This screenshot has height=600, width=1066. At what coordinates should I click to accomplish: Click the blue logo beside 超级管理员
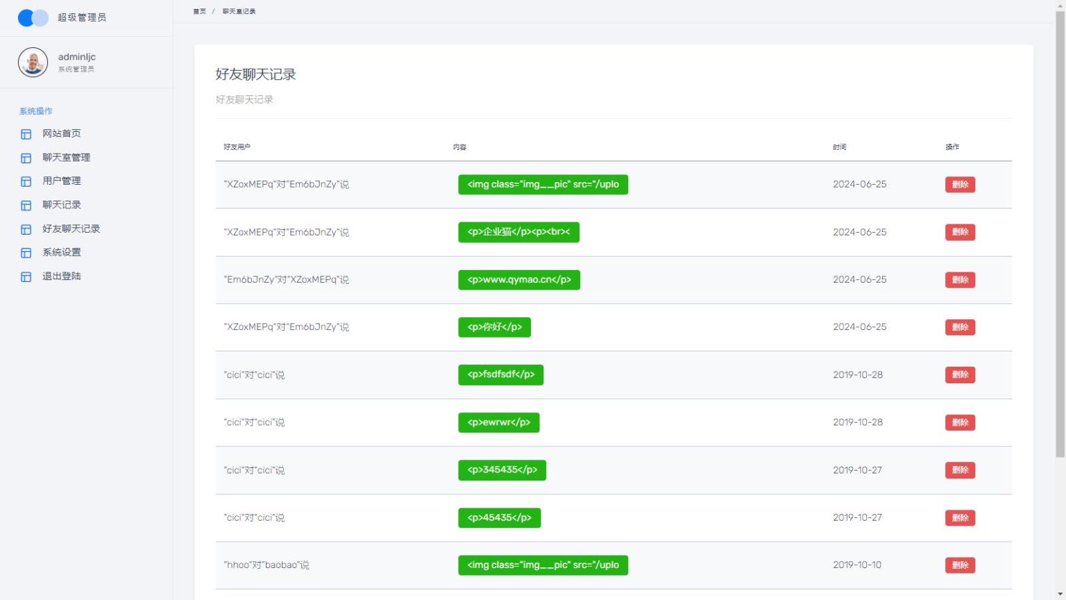[33, 17]
